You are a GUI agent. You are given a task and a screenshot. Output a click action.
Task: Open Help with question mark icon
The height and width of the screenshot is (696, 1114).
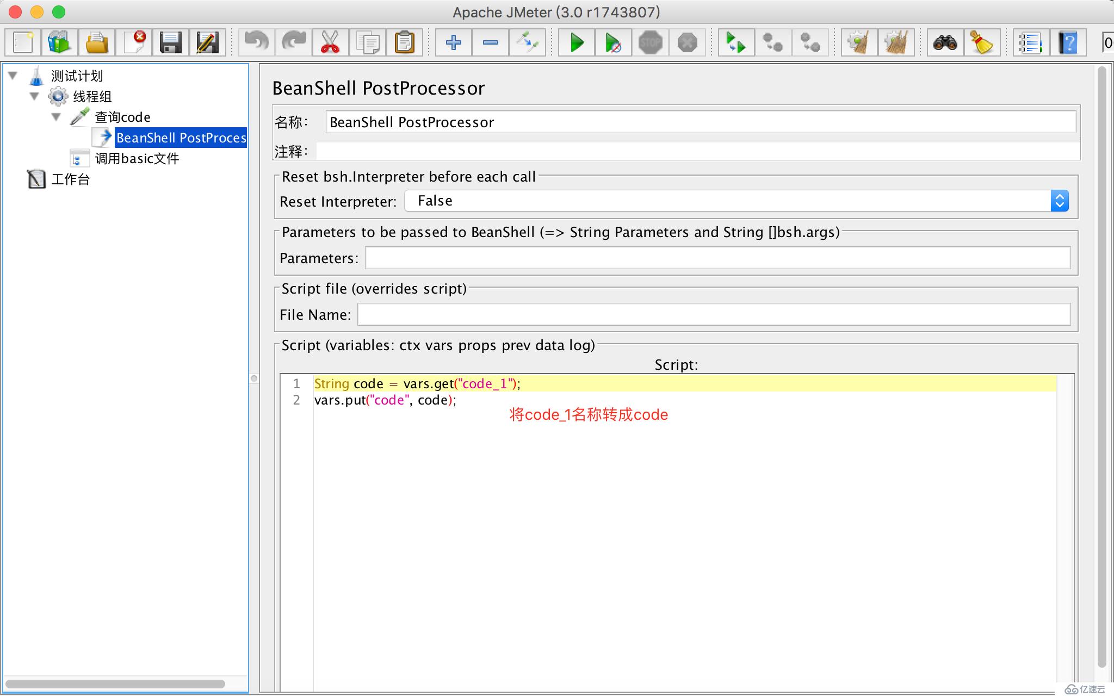[x=1068, y=42]
